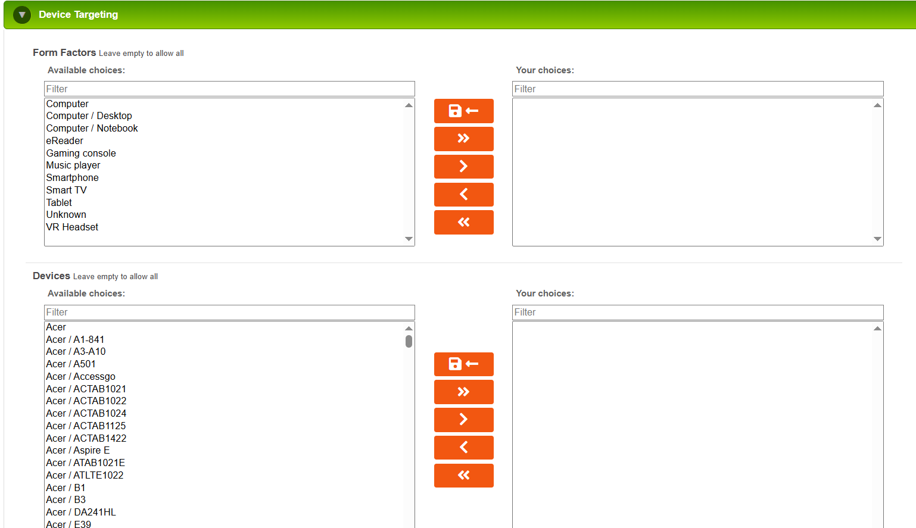Choose Acer / Aspire E device entry

[x=77, y=450]
